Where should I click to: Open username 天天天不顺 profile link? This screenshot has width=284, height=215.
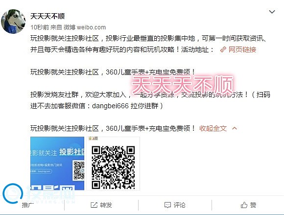(47, 16)
